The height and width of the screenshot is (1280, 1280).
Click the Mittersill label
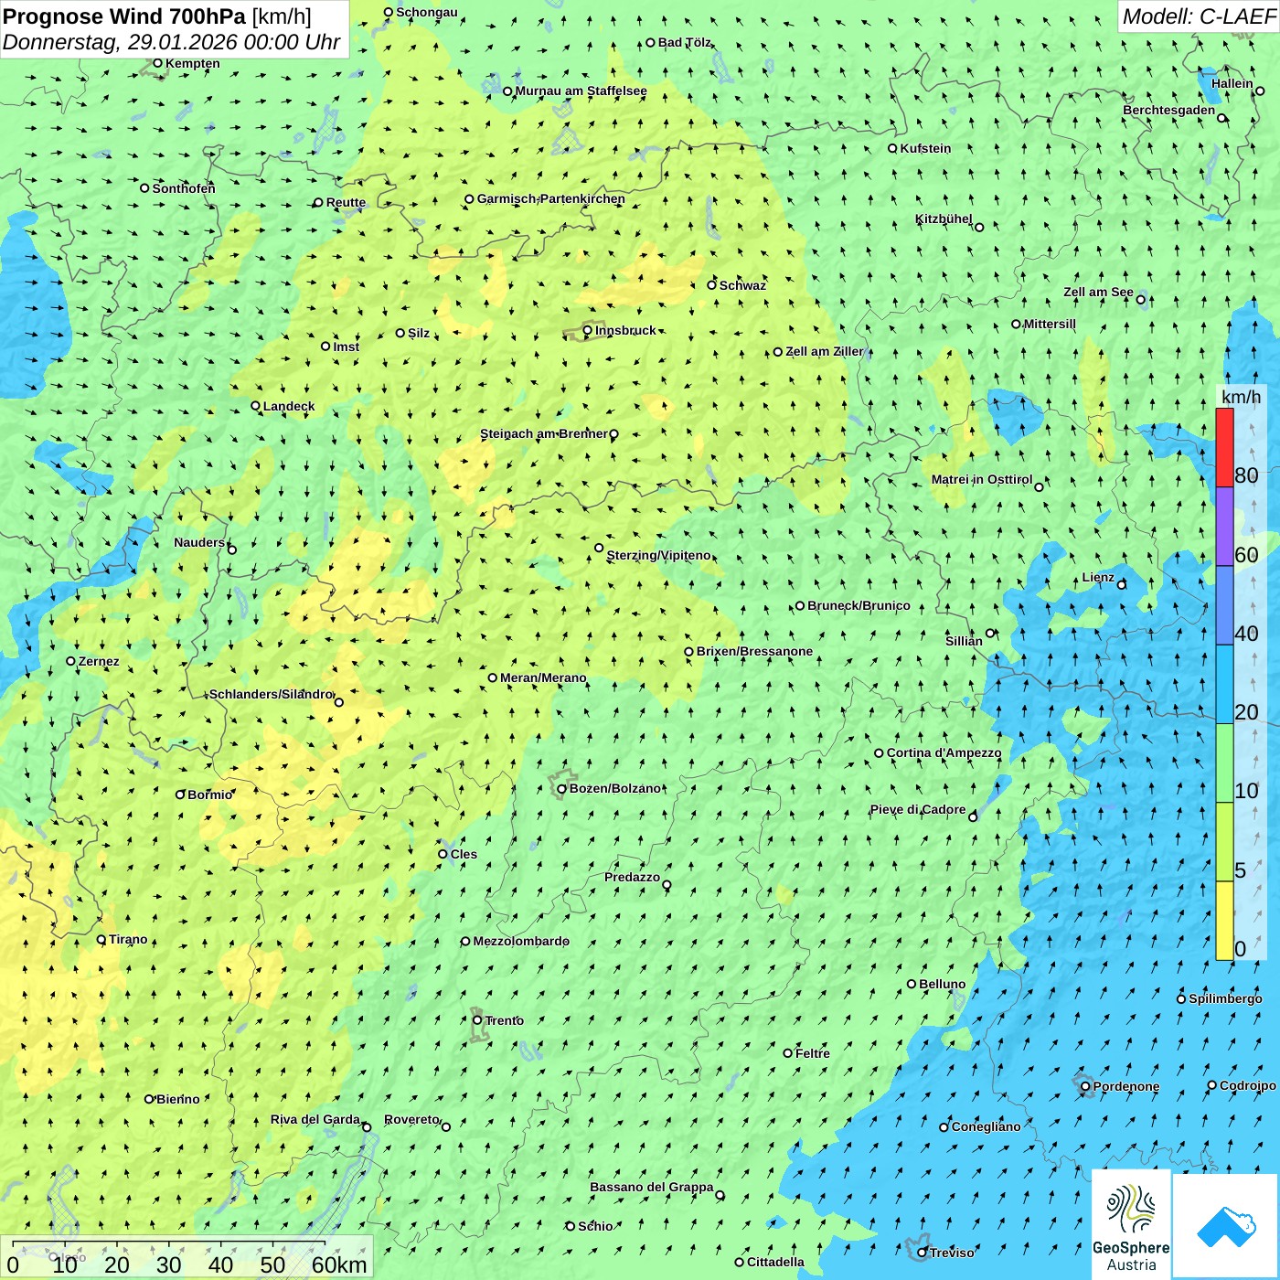(x=1050, y=324)
